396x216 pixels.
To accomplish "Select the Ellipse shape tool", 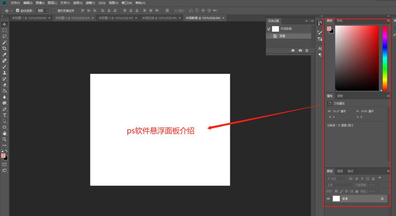I will (4, 127).
